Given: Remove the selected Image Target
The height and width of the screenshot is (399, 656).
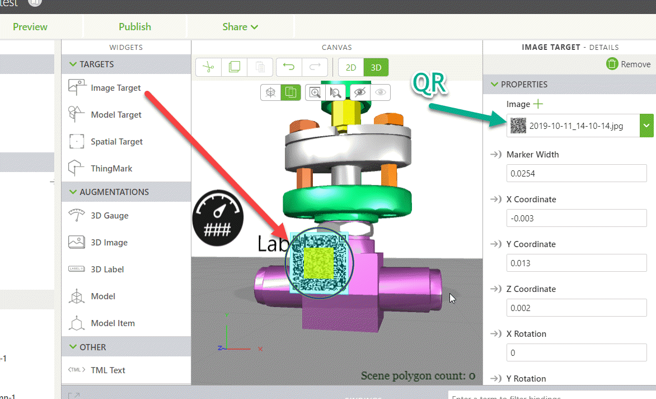Looking at the screenshot, I should 628,64.
